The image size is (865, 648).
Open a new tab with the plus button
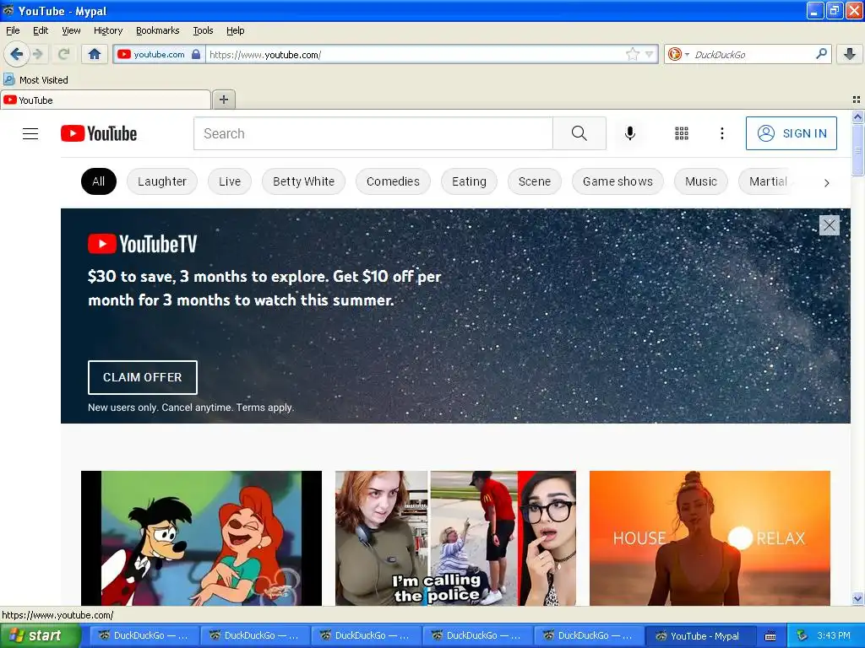pyautogui.click(x=223, y=100)
